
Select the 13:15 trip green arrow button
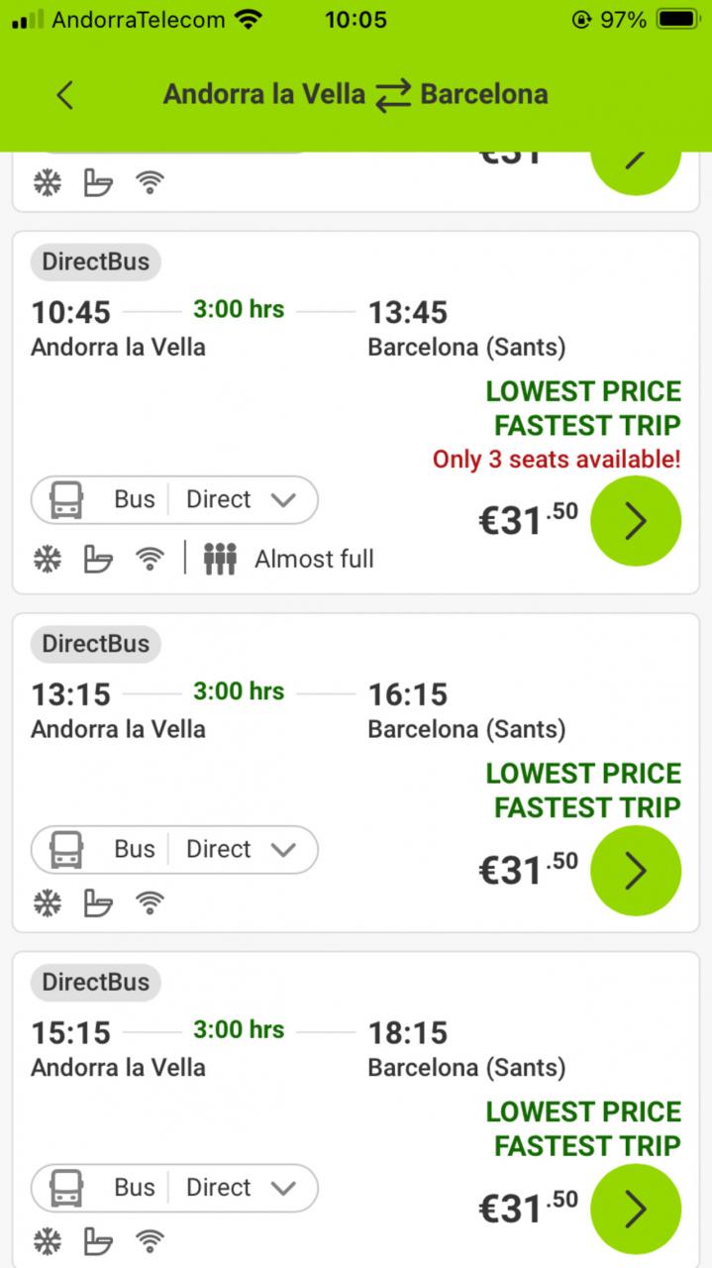pyautogui.click(x=635, y=871)
